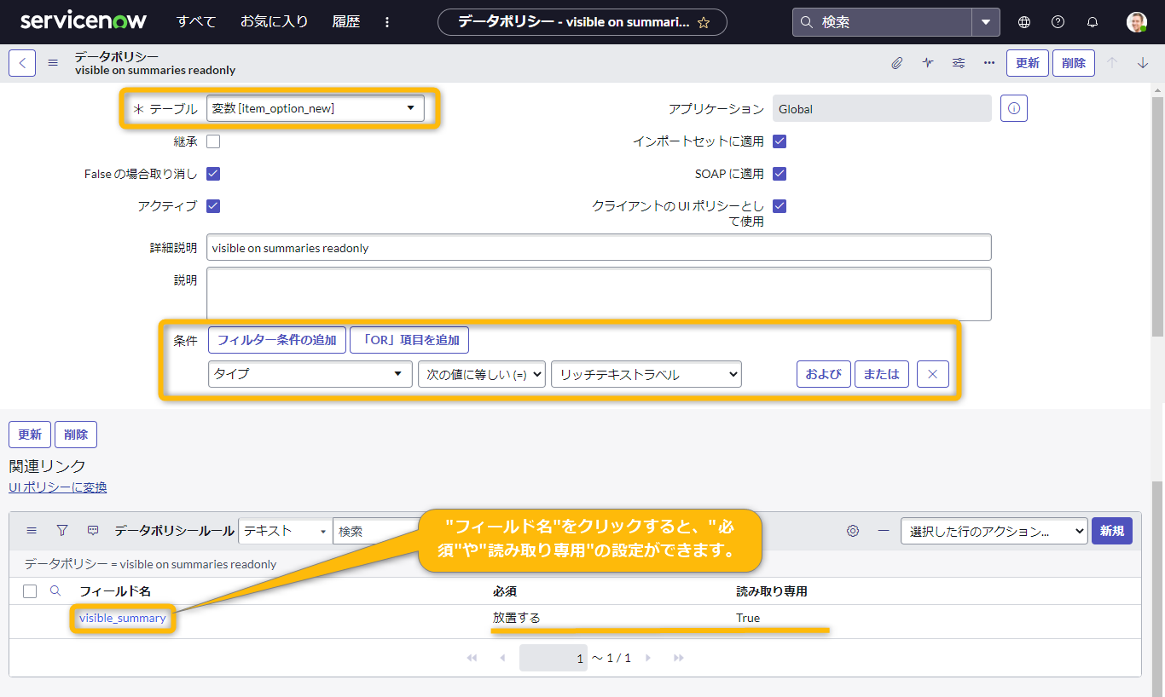Disable the アクティブ checkbox

(212, 205)
